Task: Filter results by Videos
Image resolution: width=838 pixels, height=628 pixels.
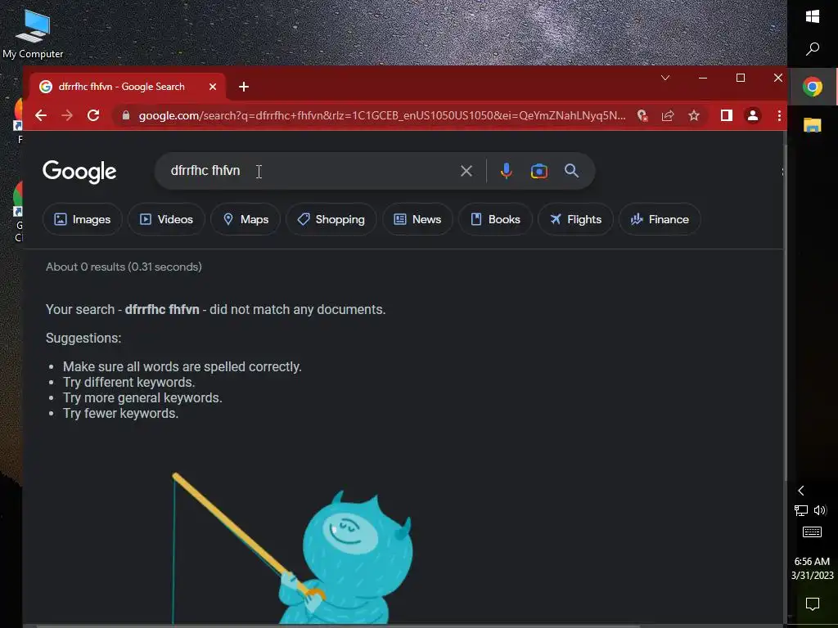Action: [x=166, y=219]
